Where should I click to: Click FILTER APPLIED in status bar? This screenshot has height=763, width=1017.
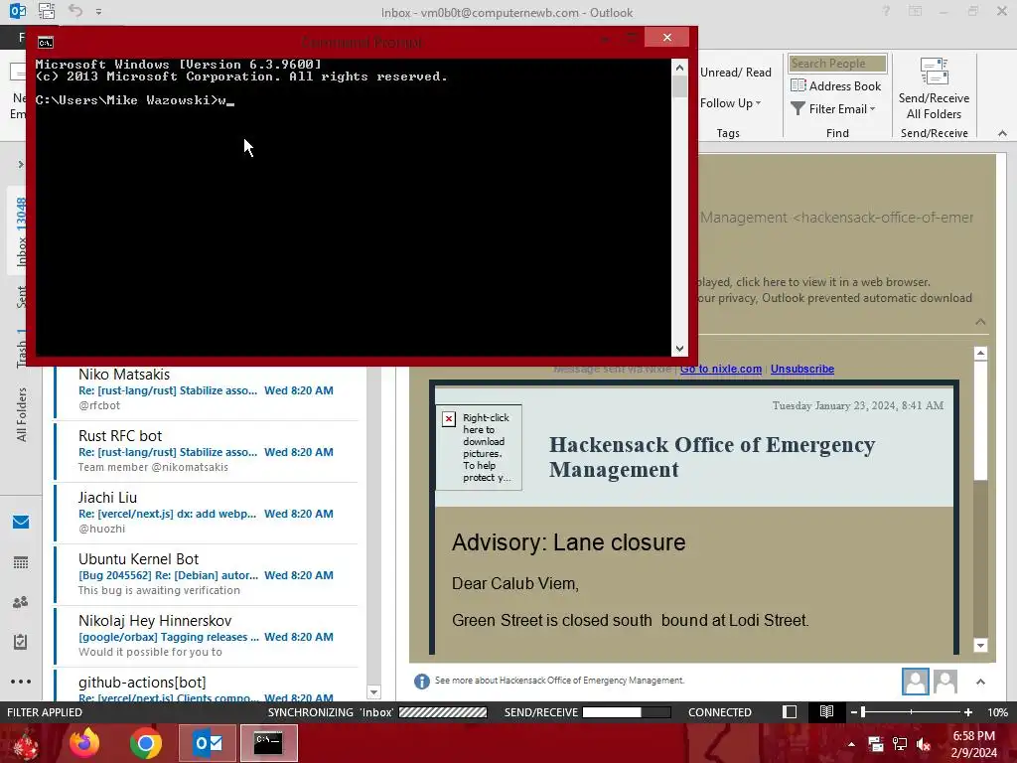[44, 712]
